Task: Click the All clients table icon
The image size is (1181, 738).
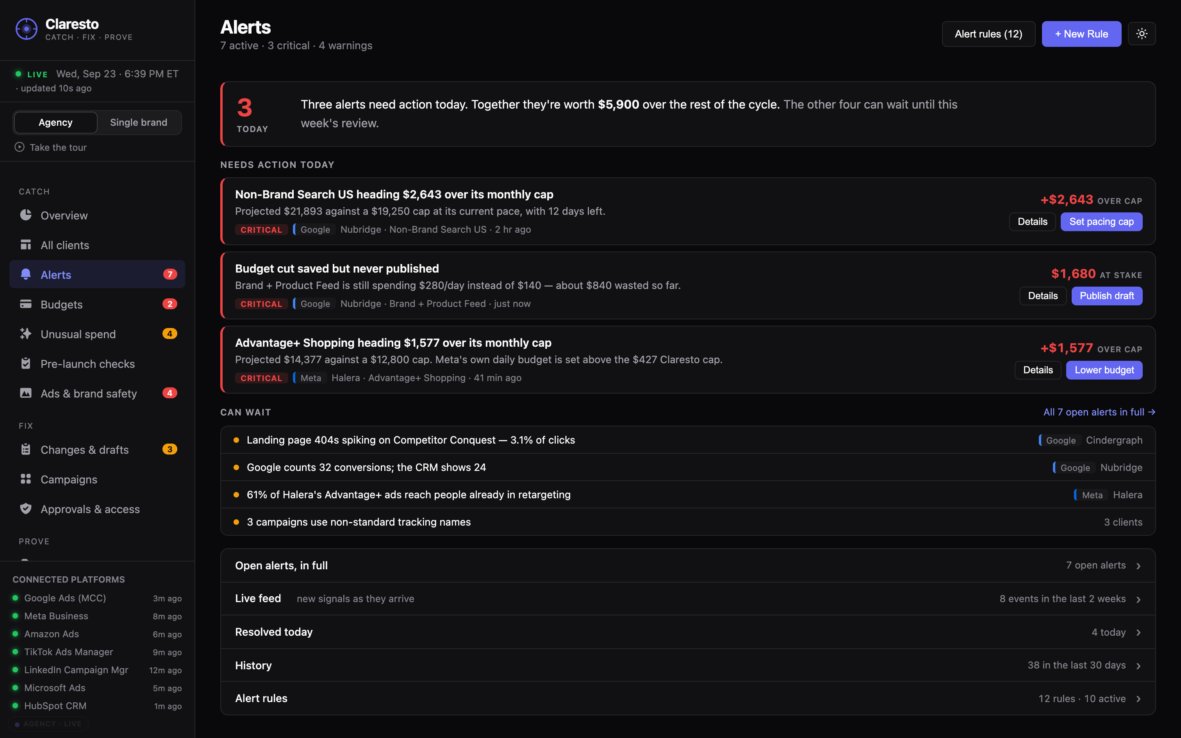Action: (26, 244)
